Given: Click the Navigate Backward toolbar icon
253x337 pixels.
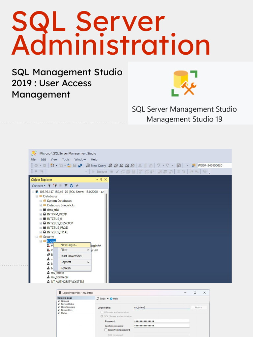Looking at the screenshot, I should click(x=36, y=166).
